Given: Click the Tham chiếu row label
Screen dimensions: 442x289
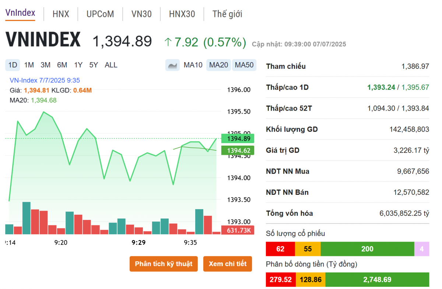Looking at the screenshot, I should coord(286,67).
